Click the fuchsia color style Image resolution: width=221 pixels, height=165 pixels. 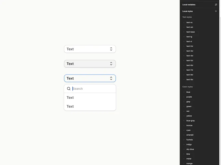pyautogui.click(x=190, y=140)
